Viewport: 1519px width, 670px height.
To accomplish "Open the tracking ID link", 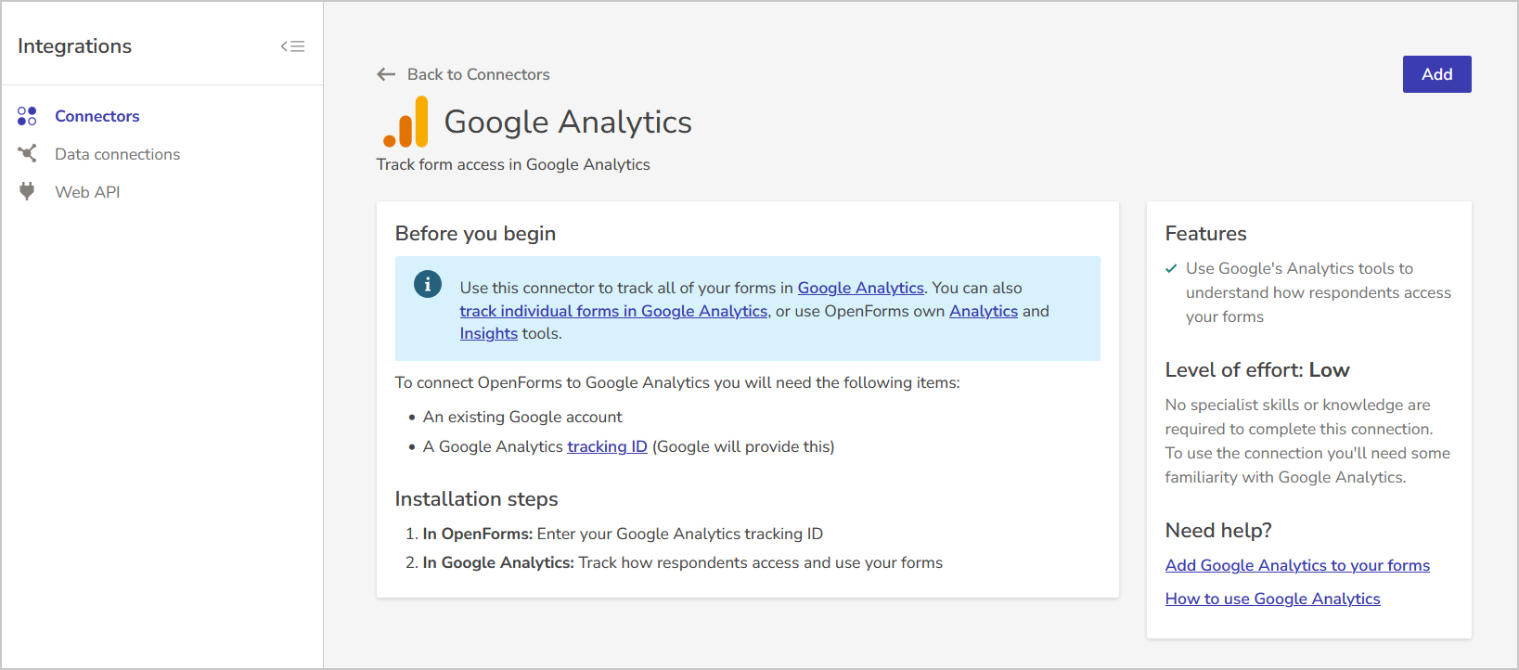I will click(607, 446).
